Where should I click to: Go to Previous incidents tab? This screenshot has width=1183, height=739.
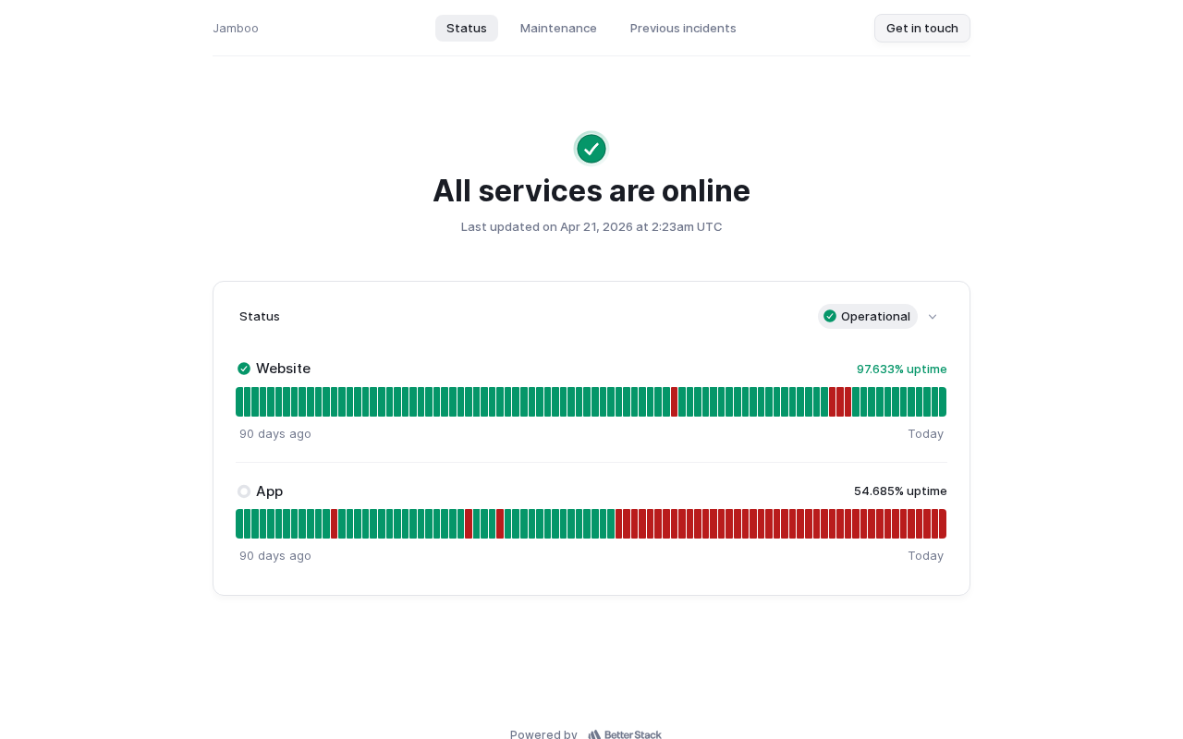coord(683,28)
